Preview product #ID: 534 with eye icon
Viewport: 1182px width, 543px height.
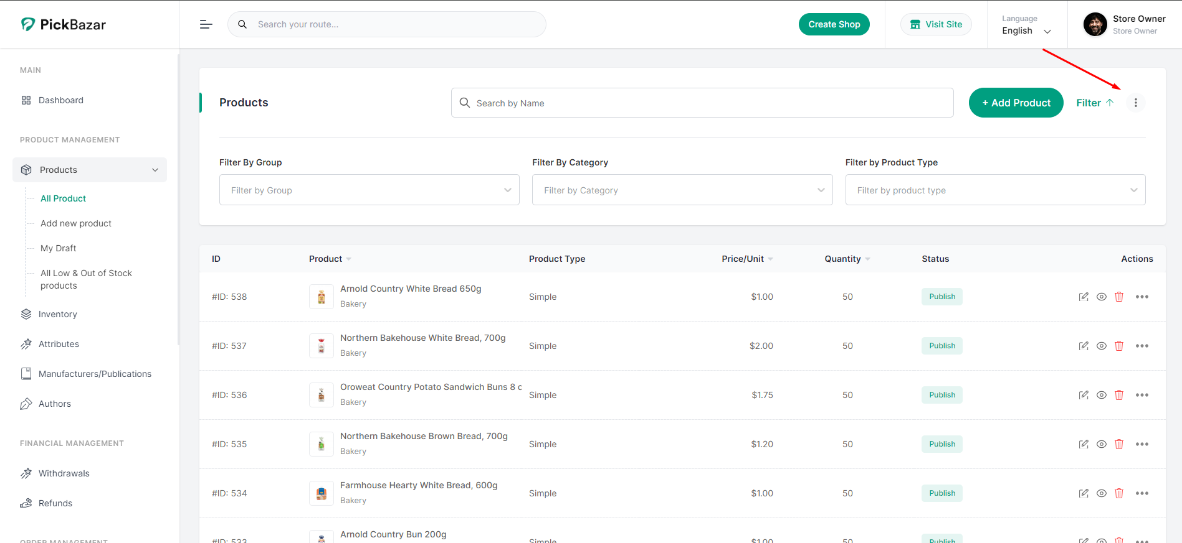coord(1101,493)
